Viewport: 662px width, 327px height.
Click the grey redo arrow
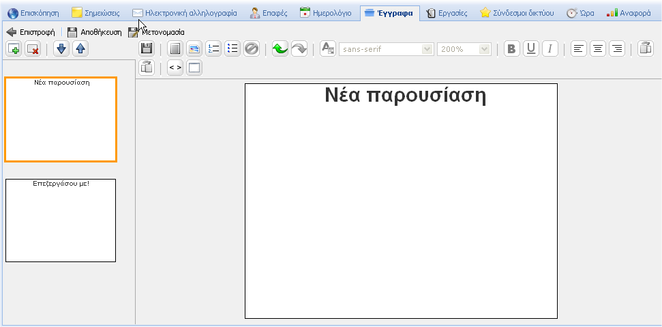(x=299, y=48)
